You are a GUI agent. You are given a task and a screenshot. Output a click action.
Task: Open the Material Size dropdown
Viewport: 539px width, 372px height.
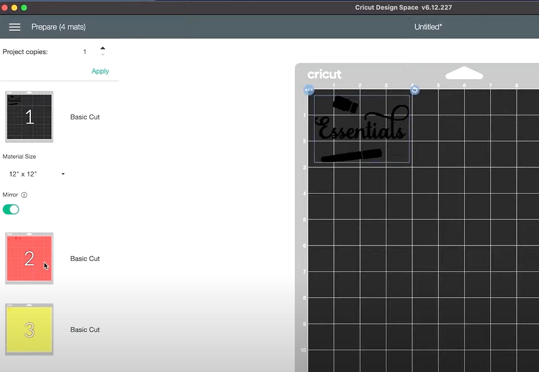tap(37, 174)
